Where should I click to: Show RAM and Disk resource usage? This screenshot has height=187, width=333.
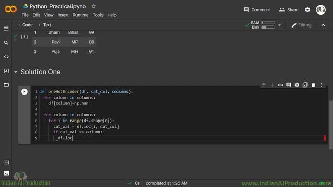(262, 25)
